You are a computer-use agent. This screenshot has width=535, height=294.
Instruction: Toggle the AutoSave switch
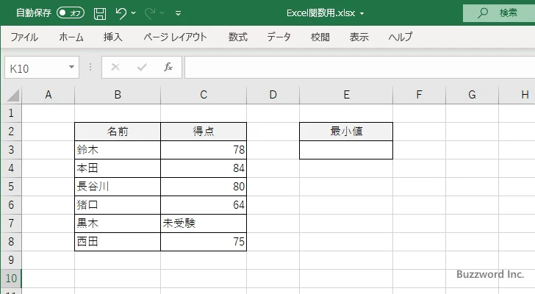[71, 13]
